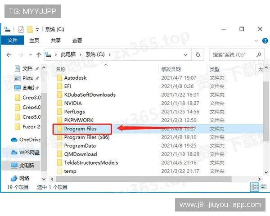Viewport: 270px width, 216px height.
Task: Select the temp folder
Action: [x=70, y=171]
